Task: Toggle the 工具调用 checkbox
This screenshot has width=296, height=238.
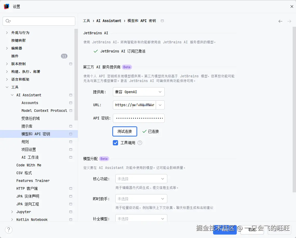Action: 115,143
